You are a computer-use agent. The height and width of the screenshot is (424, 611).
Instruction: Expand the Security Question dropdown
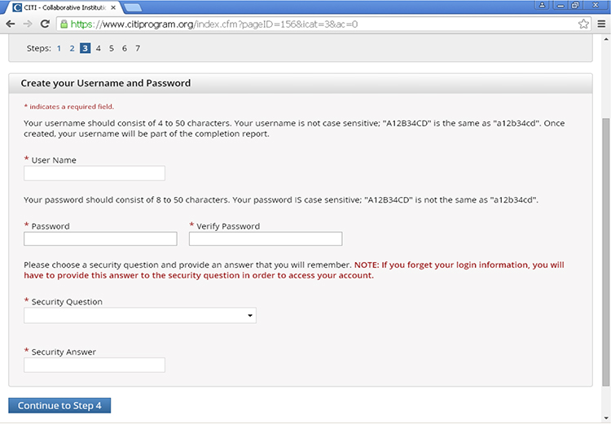(x=140, y=316)
